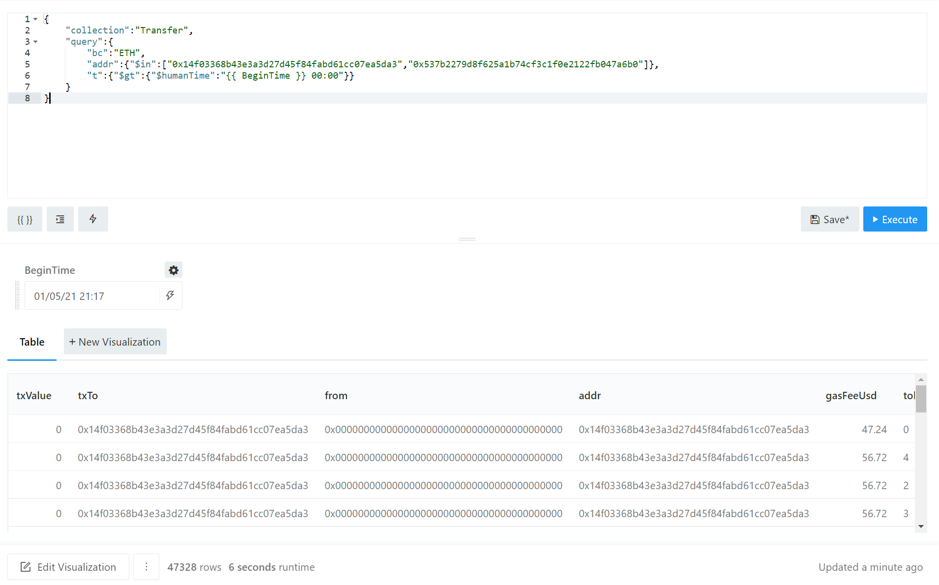
Task: Toggle autocomplete with lightning bolt icon
Action: [x=93, y=219]
